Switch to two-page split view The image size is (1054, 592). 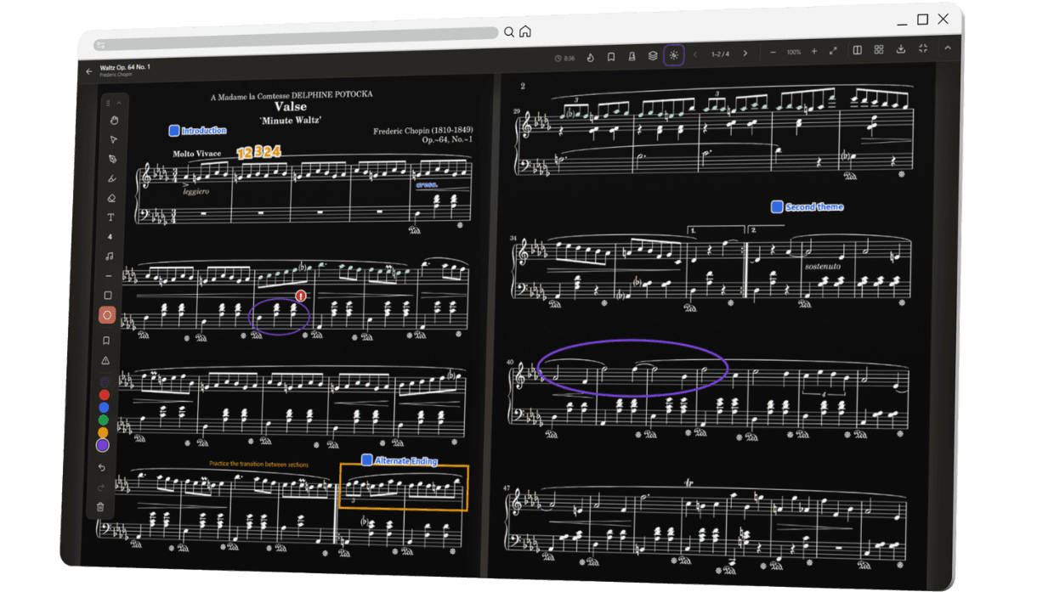coord(858,50)
